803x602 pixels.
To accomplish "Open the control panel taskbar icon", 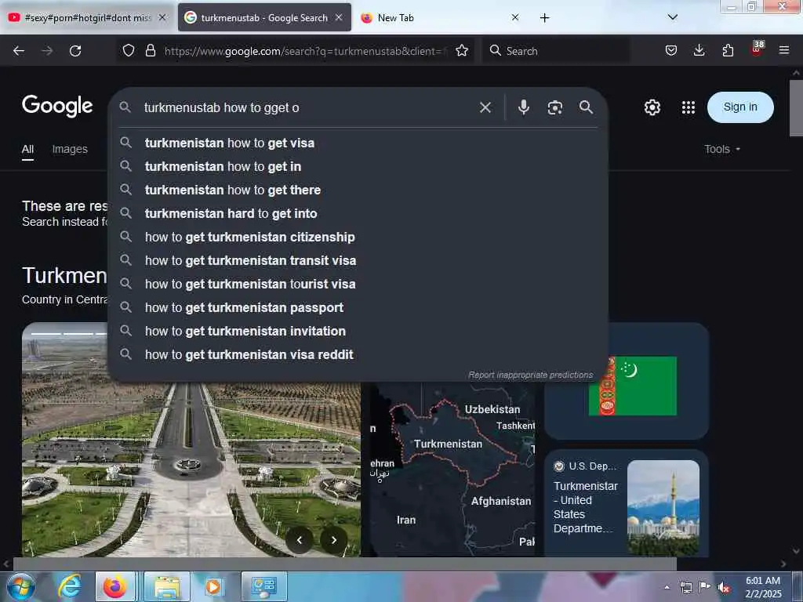I will 264,586.
